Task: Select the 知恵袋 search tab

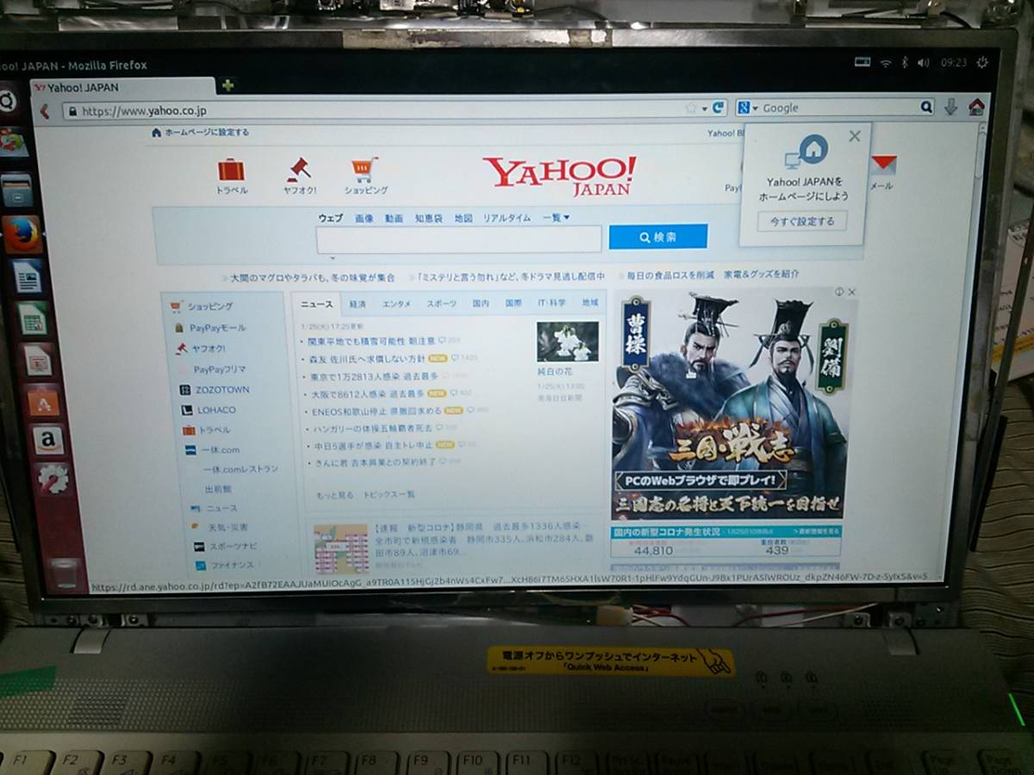Action: pos(428,218)
